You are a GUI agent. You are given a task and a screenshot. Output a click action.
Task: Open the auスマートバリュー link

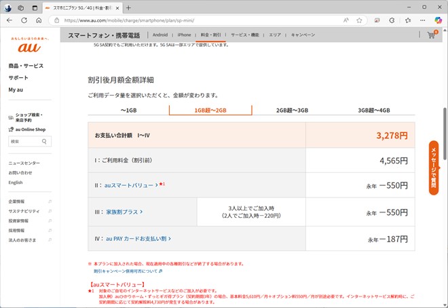pos(131,185)
